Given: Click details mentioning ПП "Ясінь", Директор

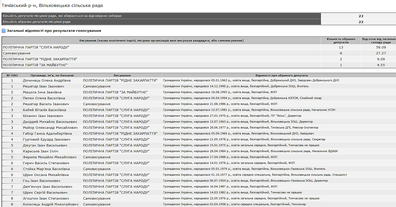Looking at the screenshot, I should point(232,116).
